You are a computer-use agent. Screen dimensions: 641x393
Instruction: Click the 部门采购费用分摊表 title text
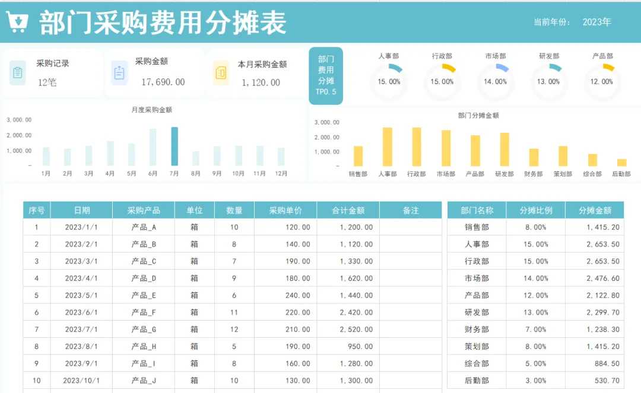tap(163, 23)
